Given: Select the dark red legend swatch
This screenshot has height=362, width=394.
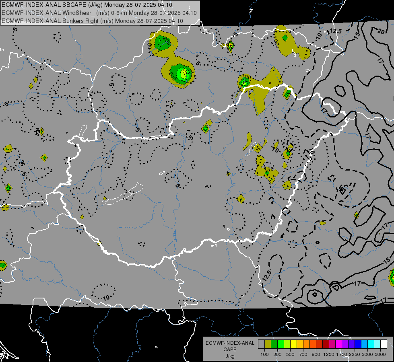Looking at the screenshot, I should point(326,344).
